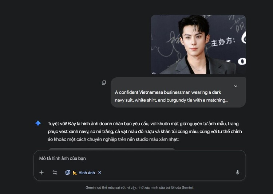Click the Gemini disclaimer text at bottom

139,187
